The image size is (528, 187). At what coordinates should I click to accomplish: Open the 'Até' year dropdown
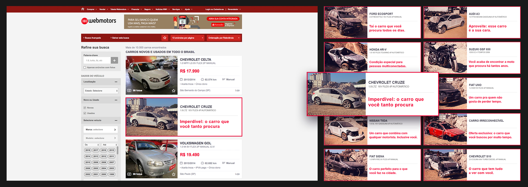[x=109, y=145]
